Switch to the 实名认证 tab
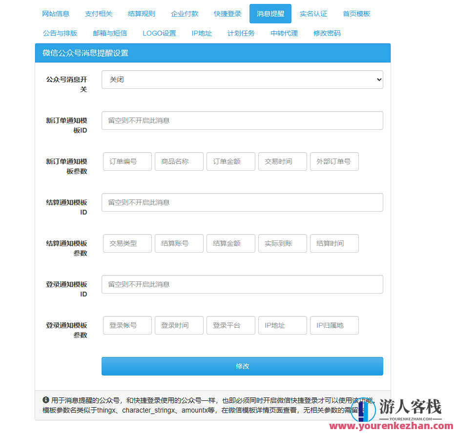456x434 pixels. click(313, 14)
